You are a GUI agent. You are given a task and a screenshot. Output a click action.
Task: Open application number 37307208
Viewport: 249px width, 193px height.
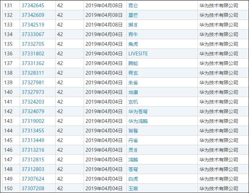(33, 189)
